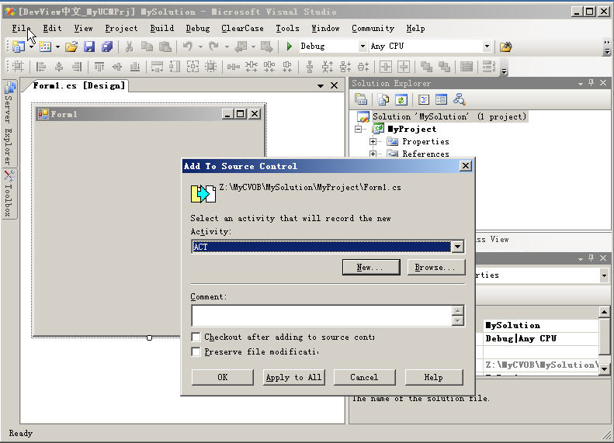
Task: Click the Open File folder icon
Action: click(x=71, y=47)
